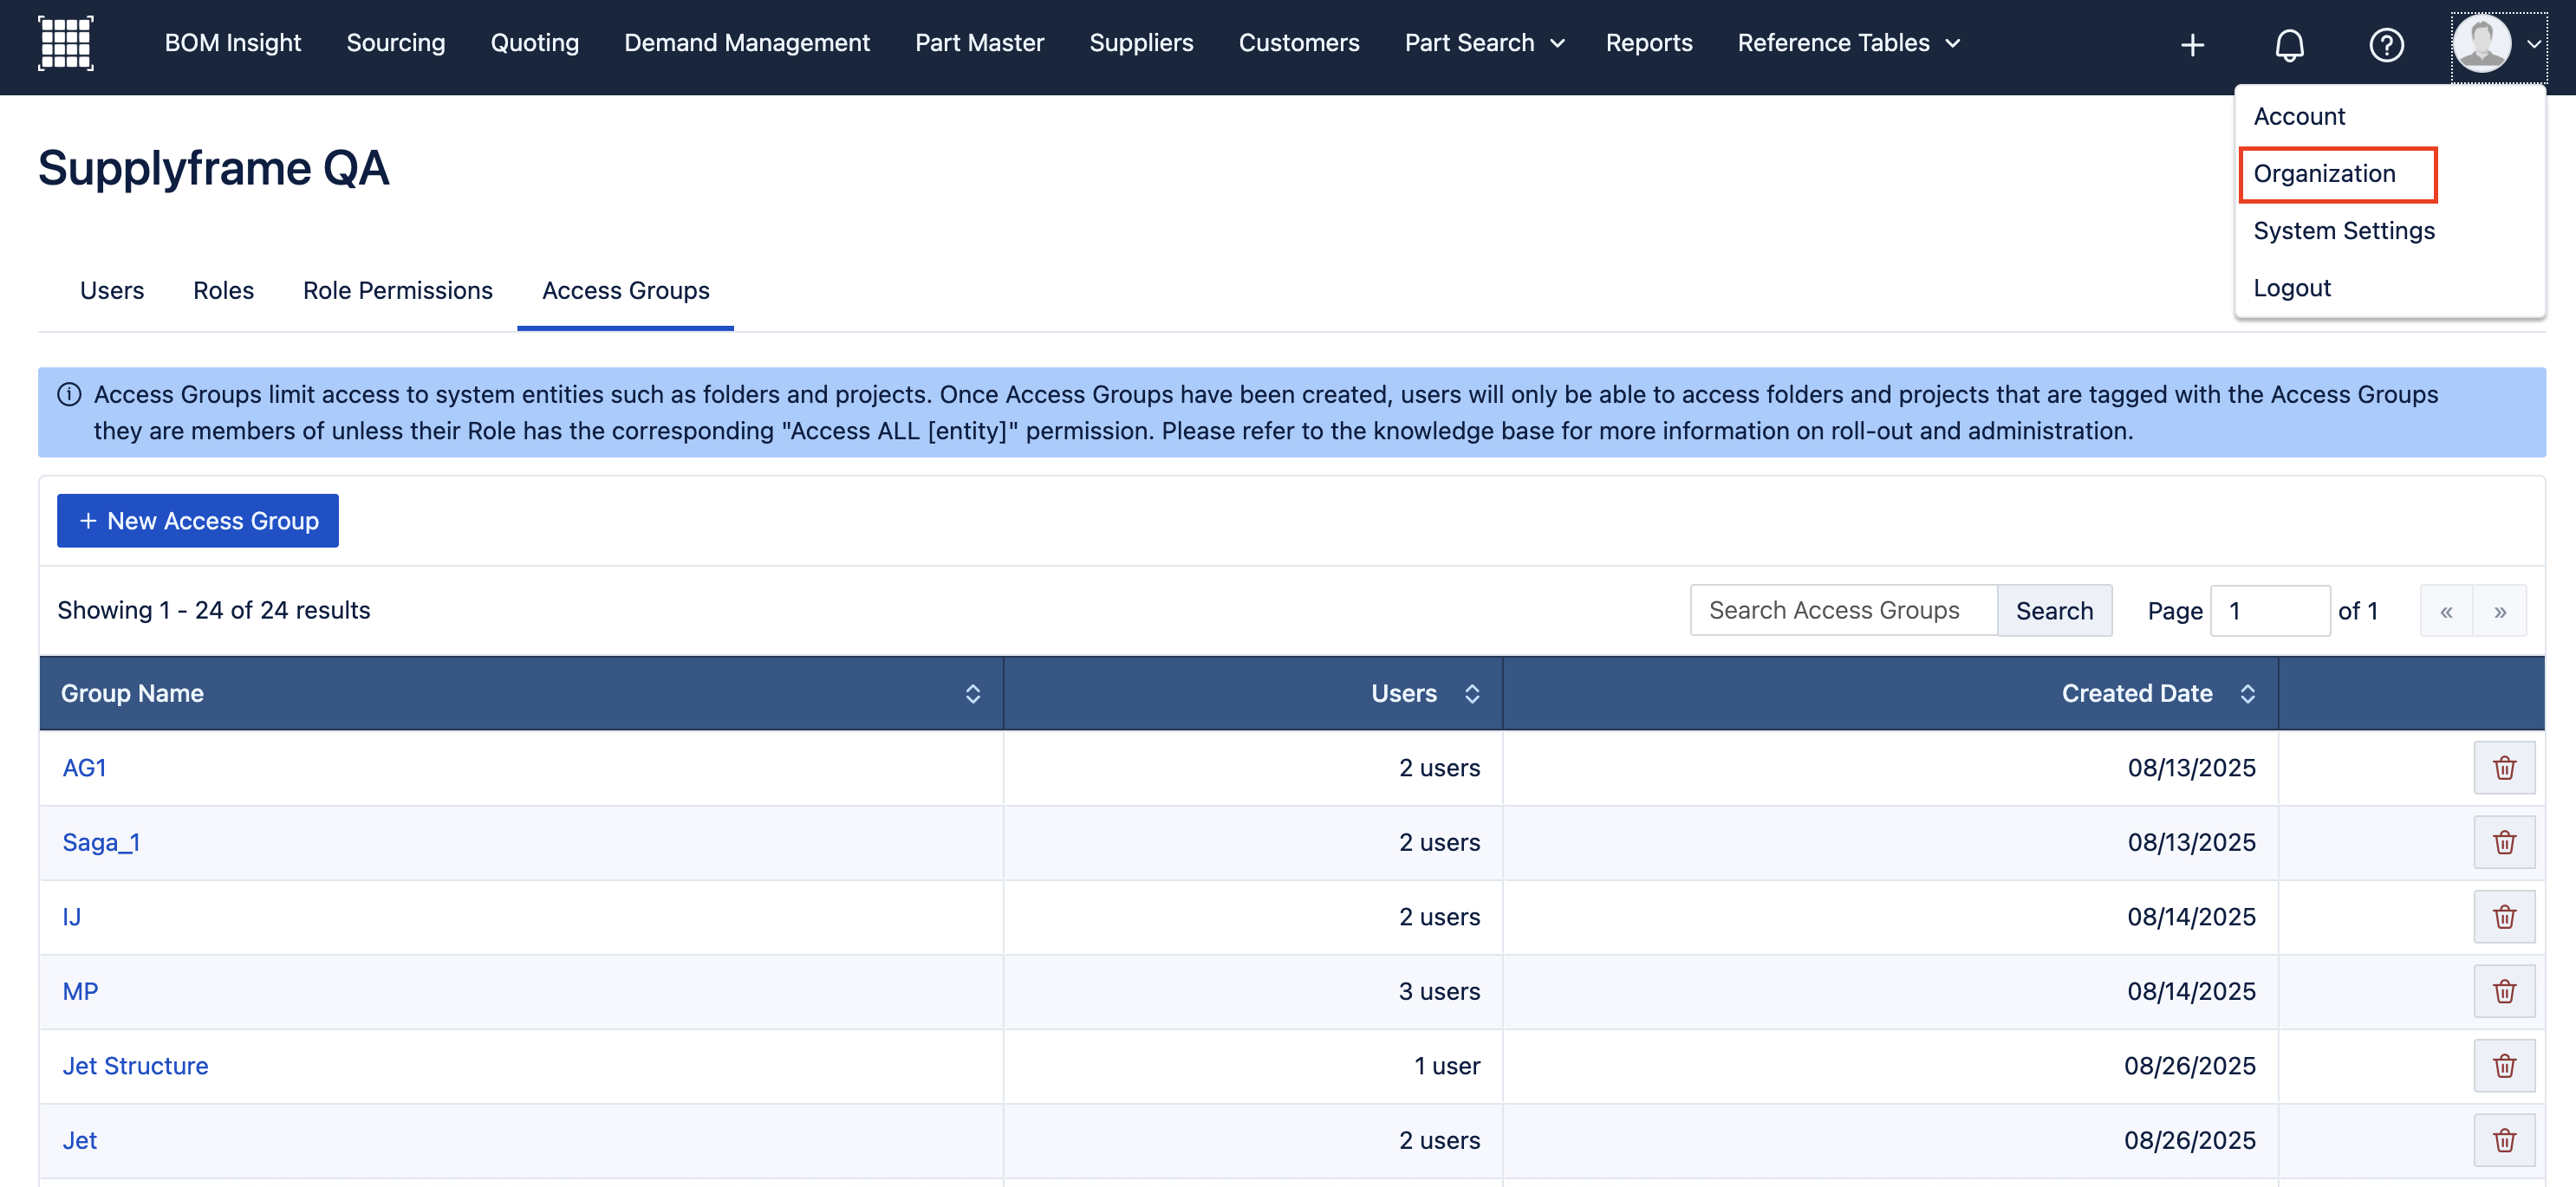
Task: Switch to the Access Groups tab
Action: tap(625, 291)
